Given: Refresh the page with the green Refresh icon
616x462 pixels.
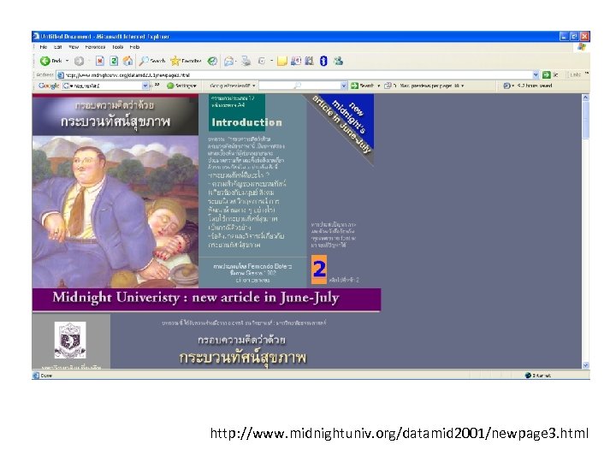Looking at the screenshot, I should click(x=114, y=61).
